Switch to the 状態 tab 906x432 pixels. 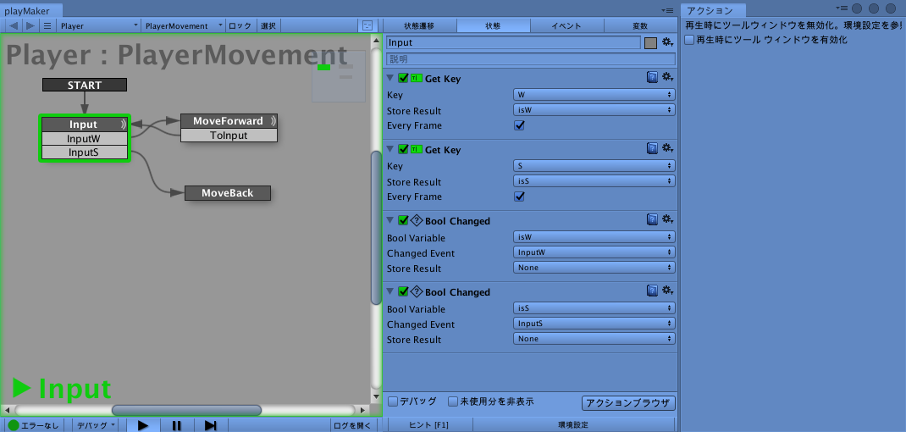[x=494, y=25]
